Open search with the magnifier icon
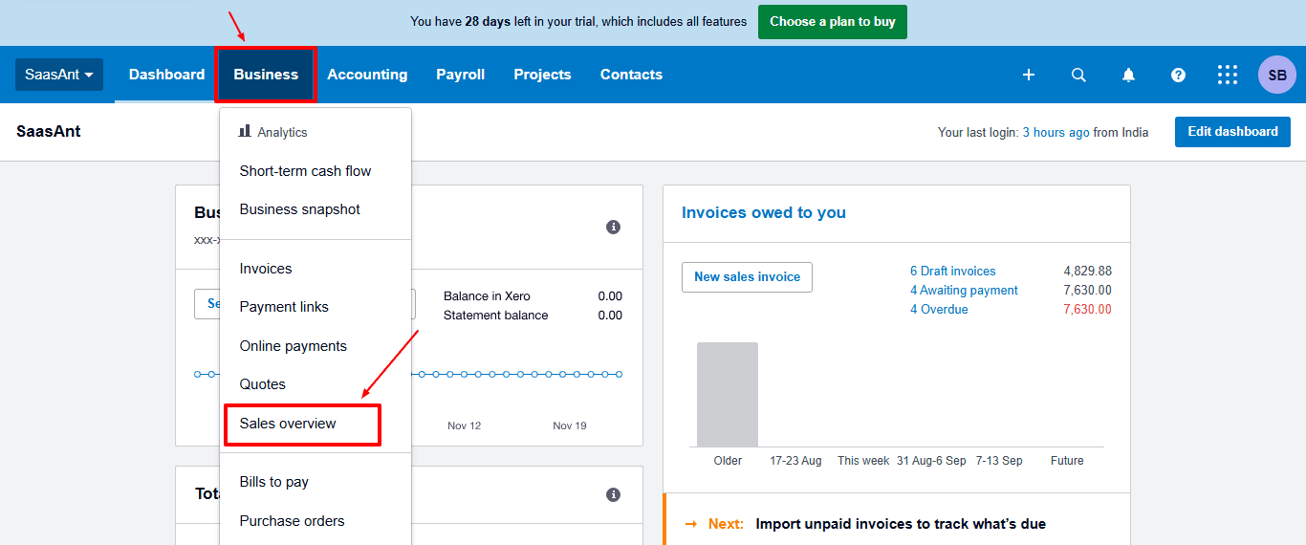The height and width of the screenshot is (545, 1306). coord(1078,75)
